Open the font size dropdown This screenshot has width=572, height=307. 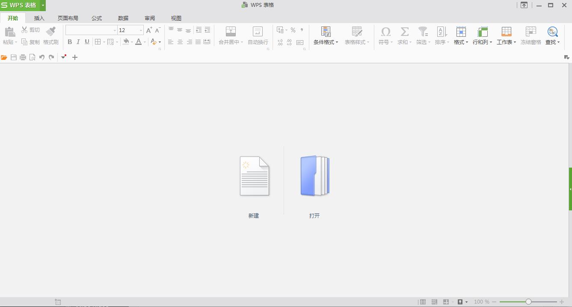click(141, 30)
